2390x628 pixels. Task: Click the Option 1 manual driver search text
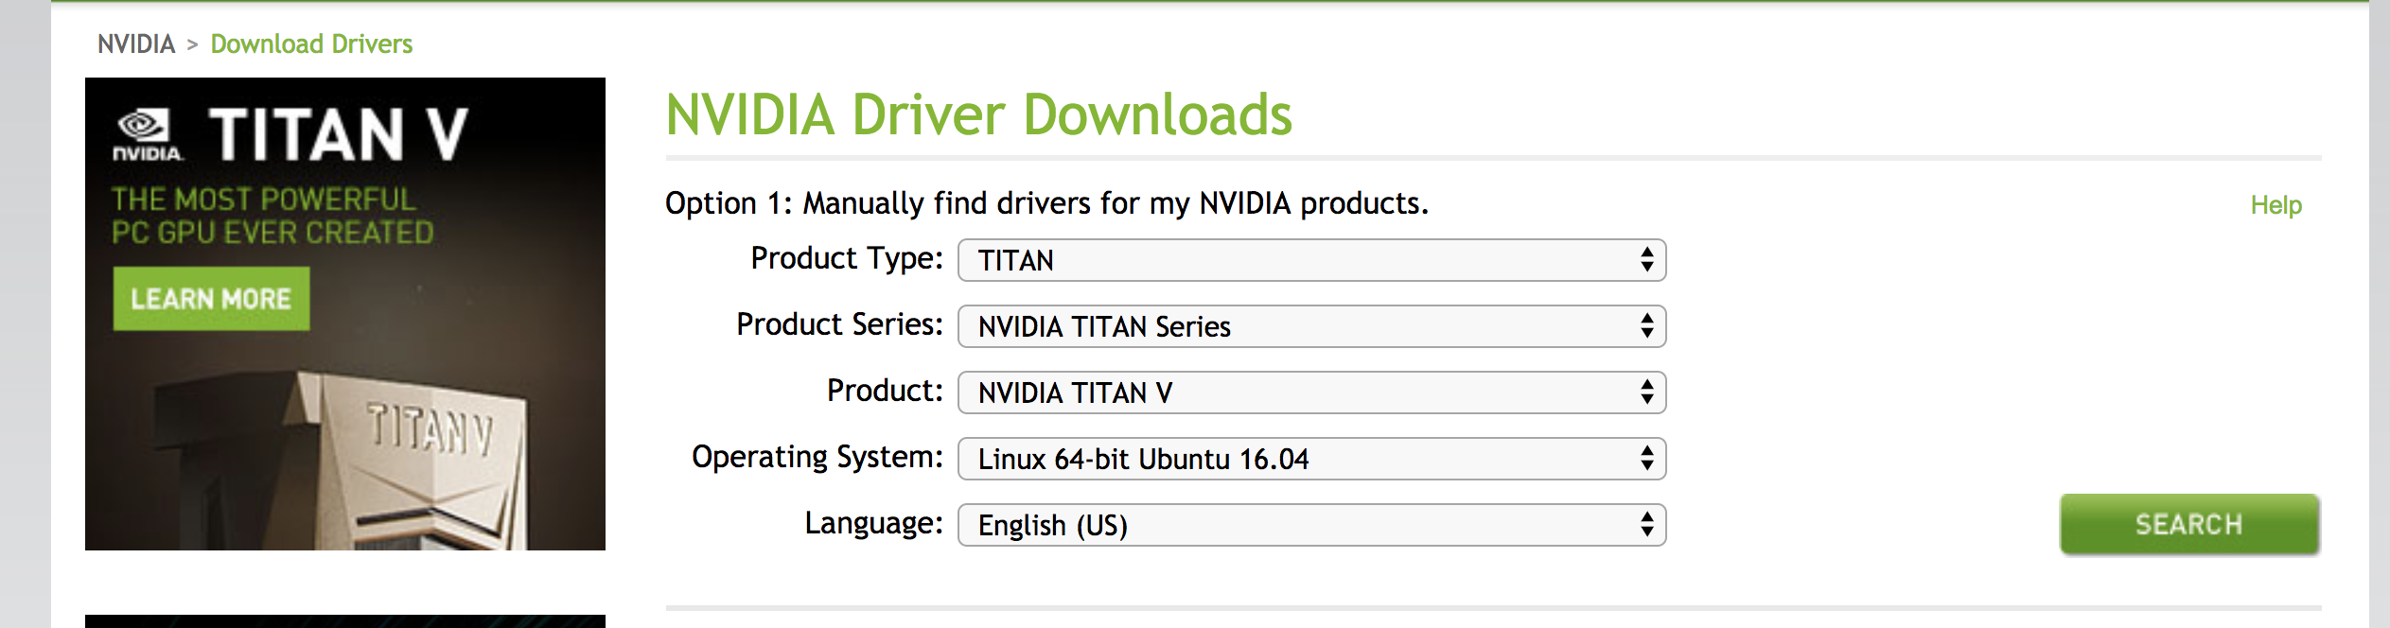tap(1046, 203)
